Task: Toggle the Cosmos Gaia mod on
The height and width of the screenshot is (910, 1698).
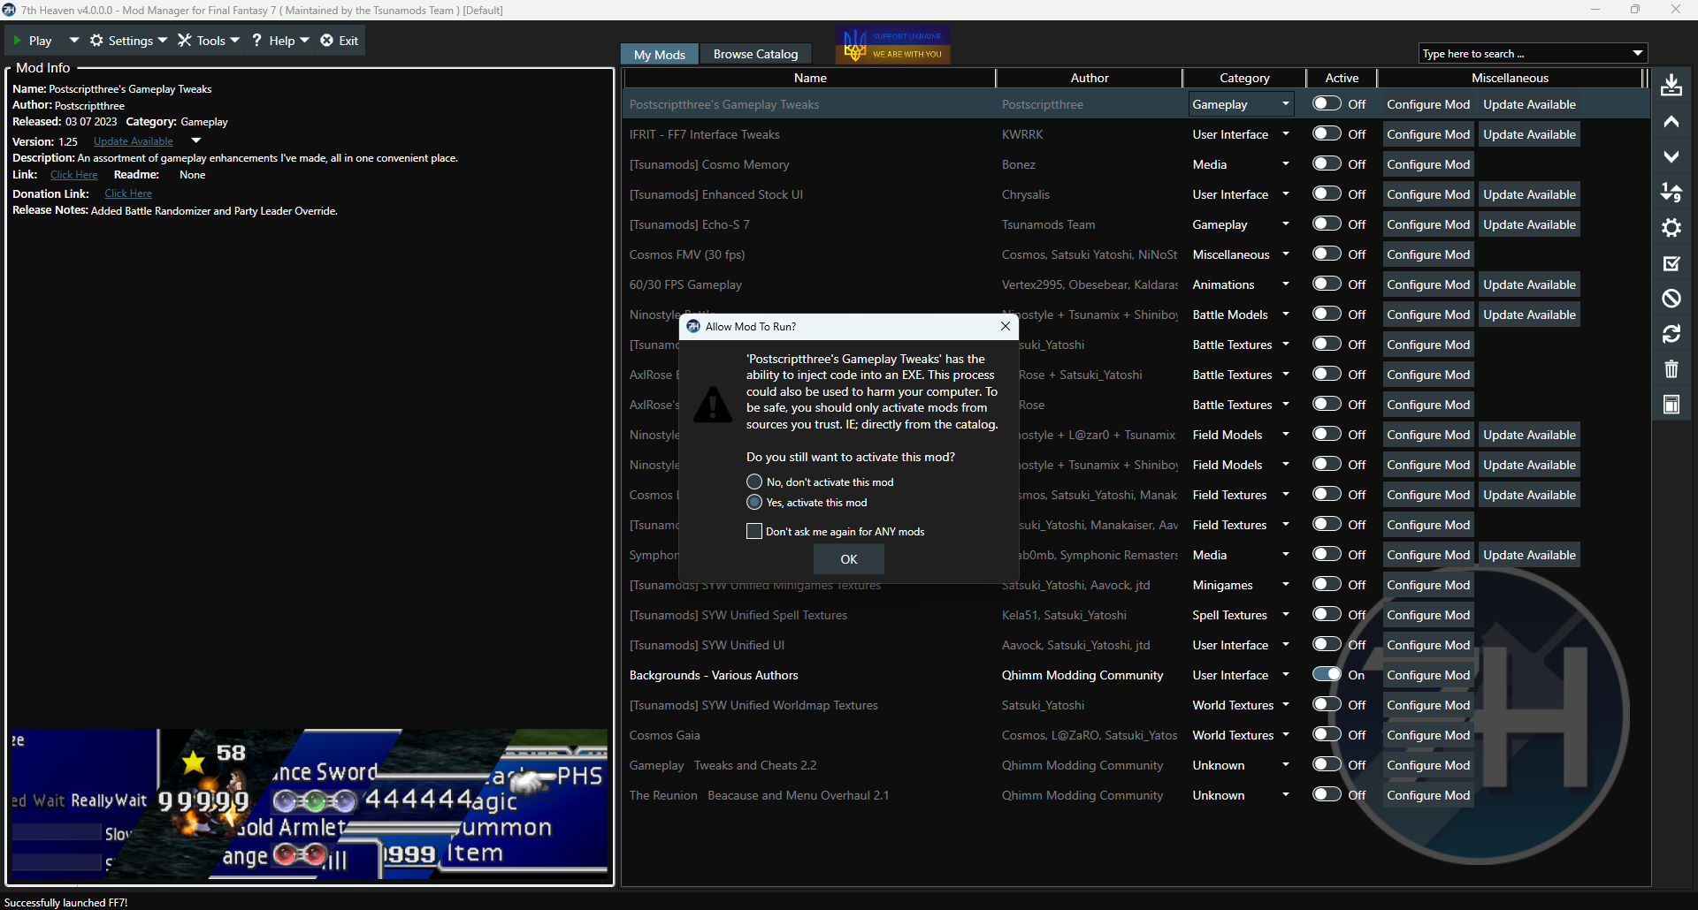Action: [x=1327, y=734]
